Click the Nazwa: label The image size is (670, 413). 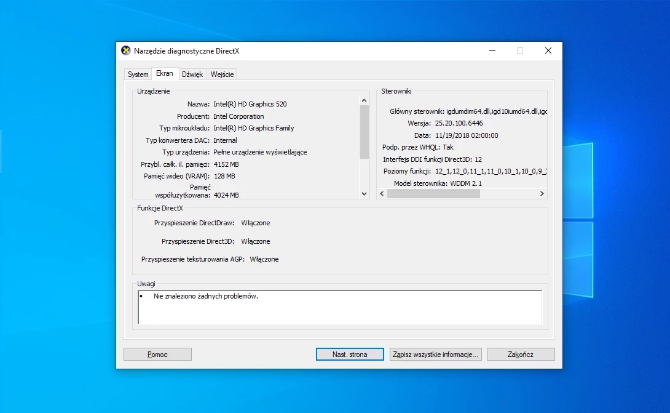[x=199, y=104]
